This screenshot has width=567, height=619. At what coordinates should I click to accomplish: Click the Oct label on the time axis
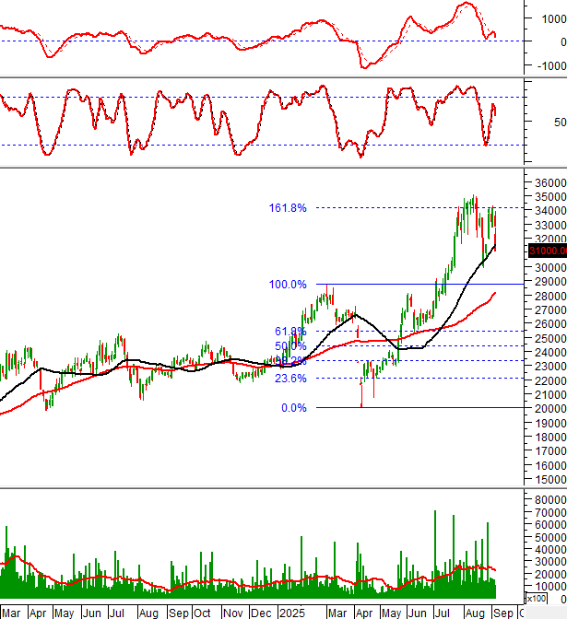pyautogui.click(x=202, y=613)
